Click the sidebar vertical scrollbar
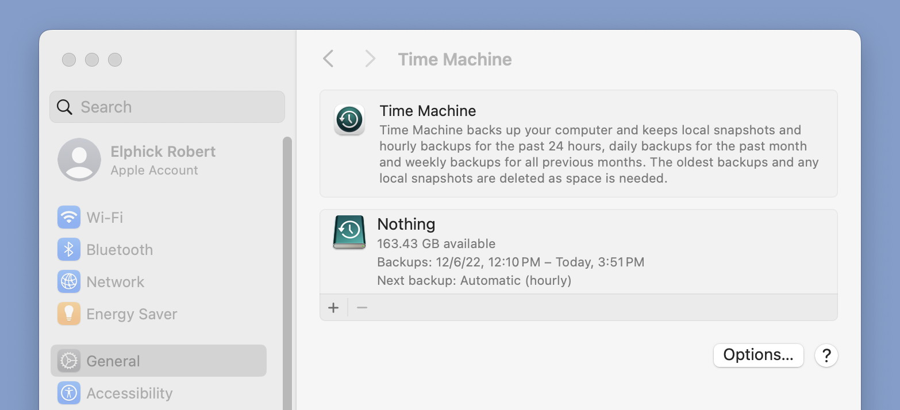 click(287, 273)
